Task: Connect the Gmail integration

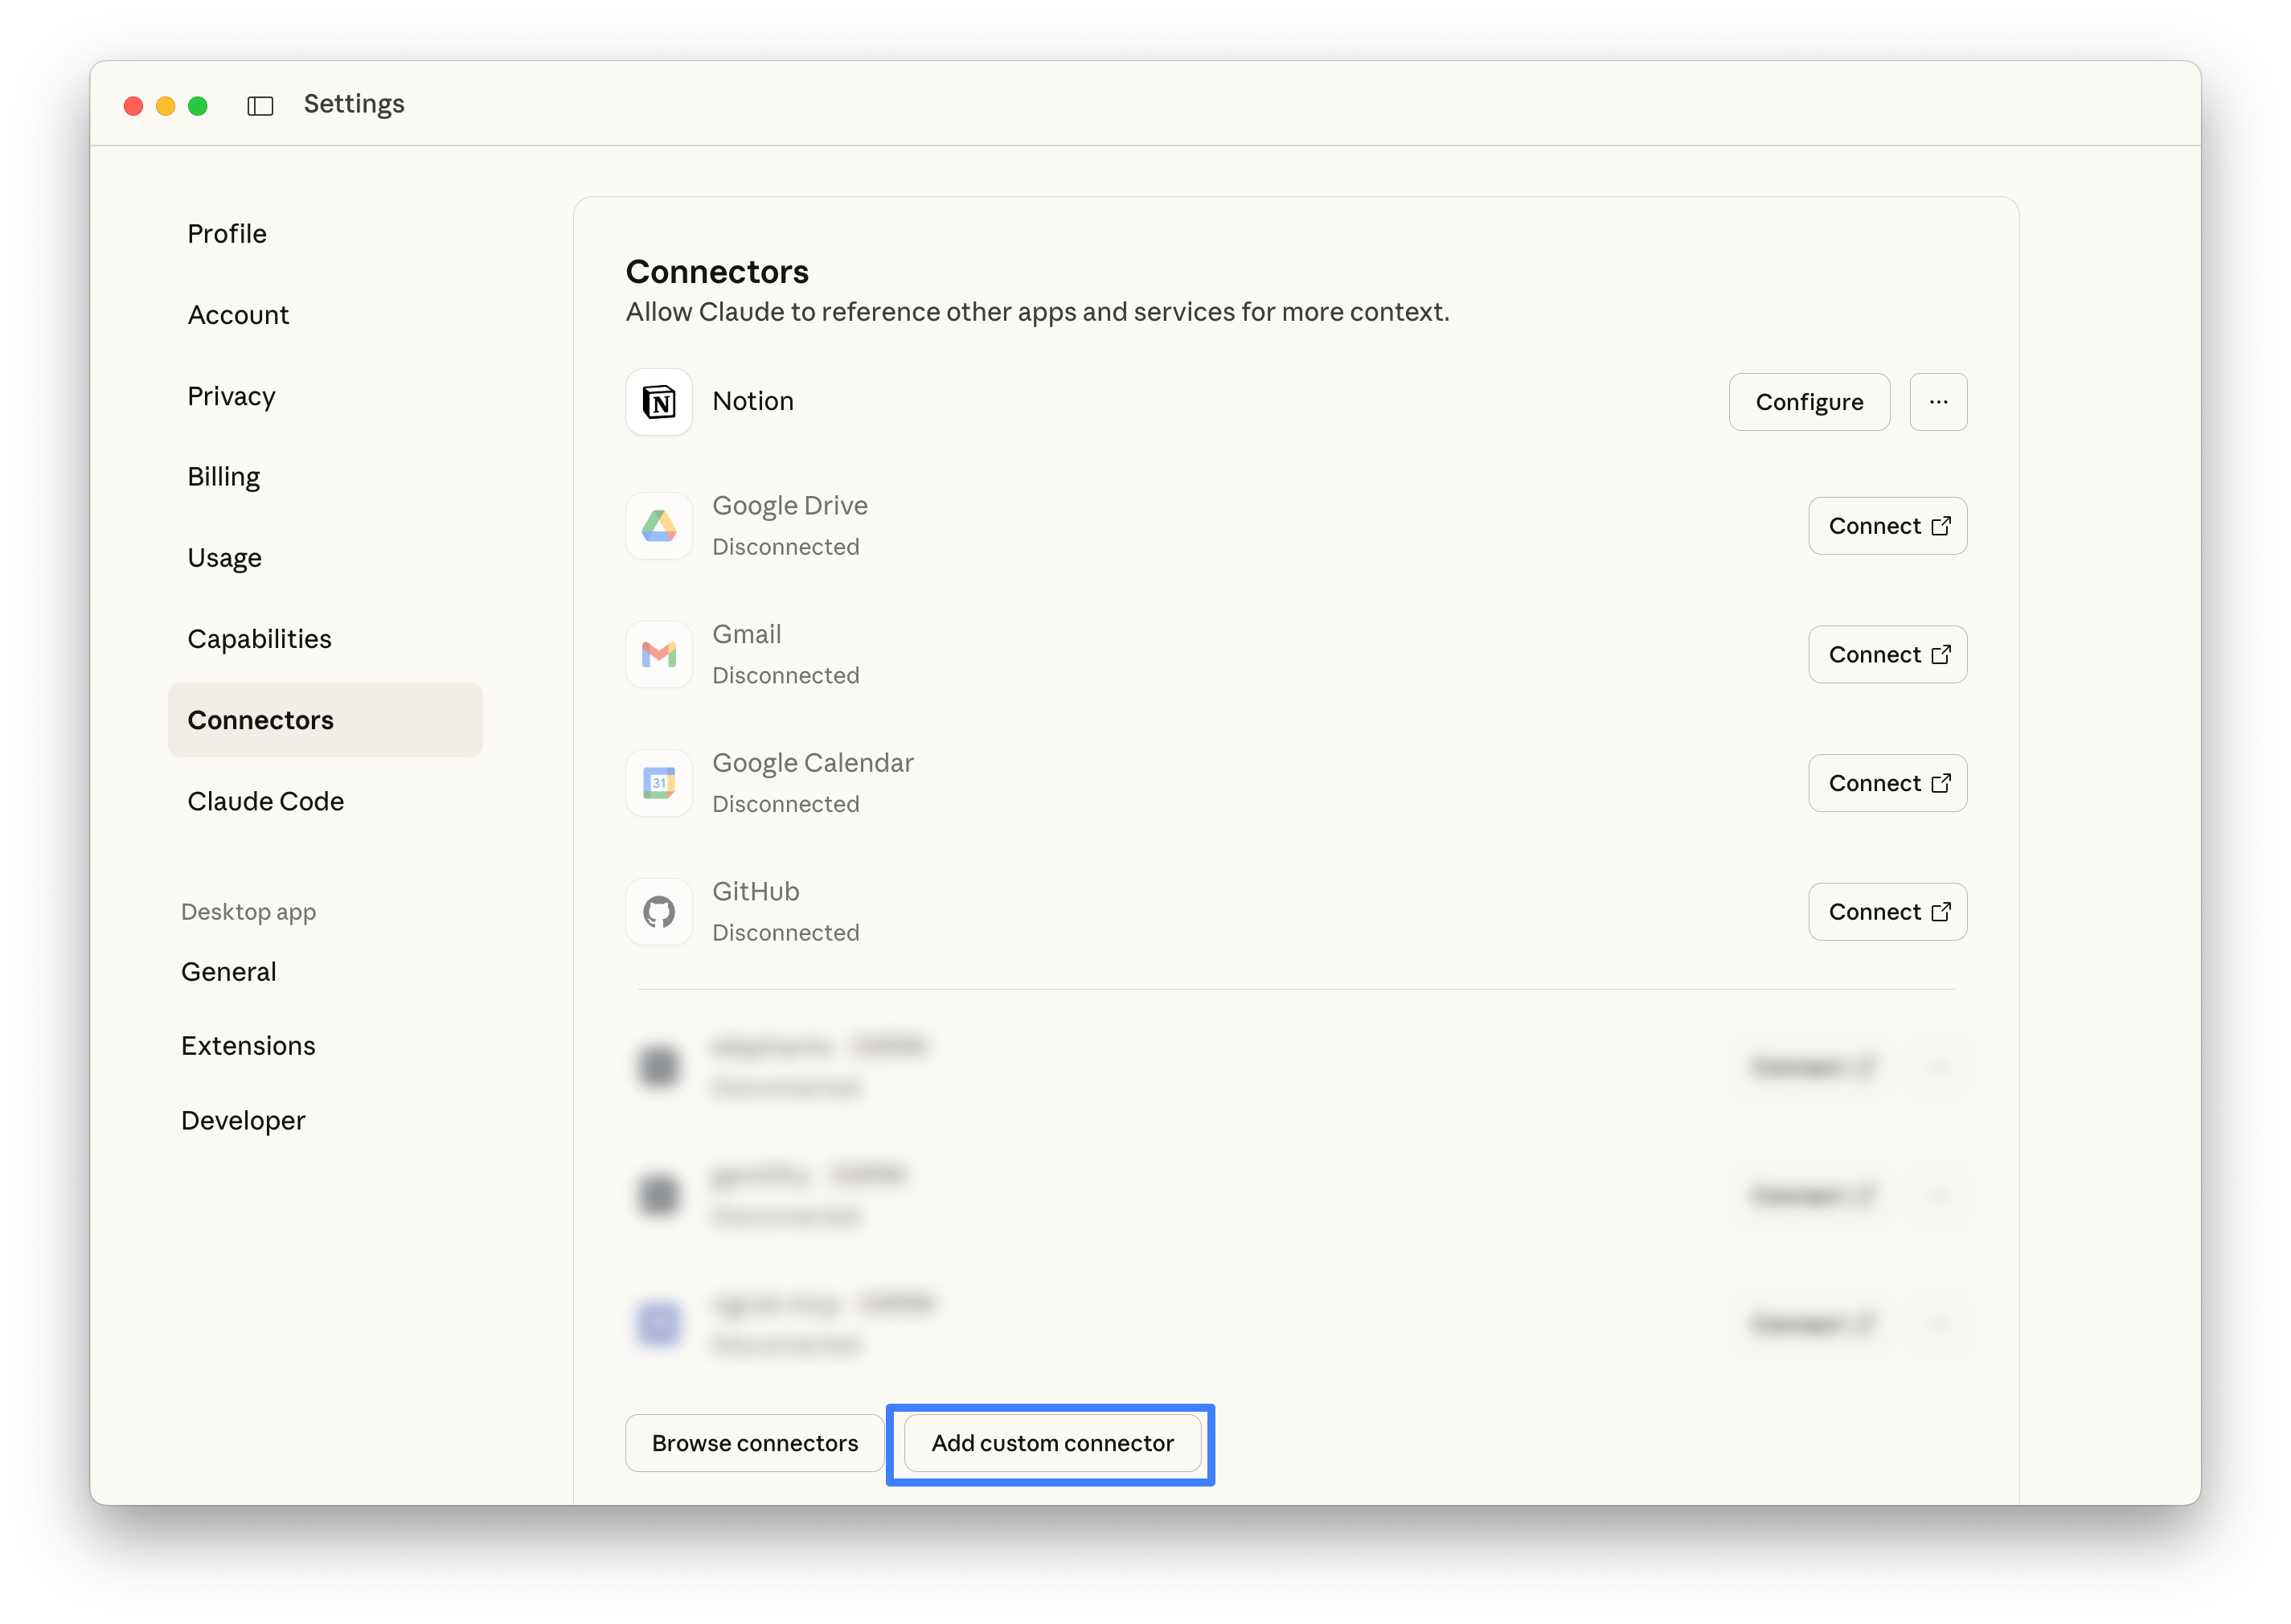Action: (1887, 654)
